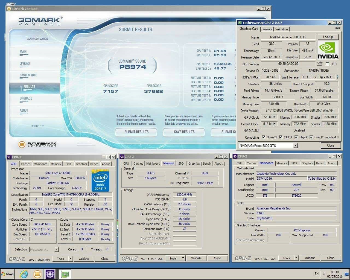Viewport: 350px width, 280px height.
Task: Click the Lookup button in GPU-Z
Action: [x=328, y=37]
